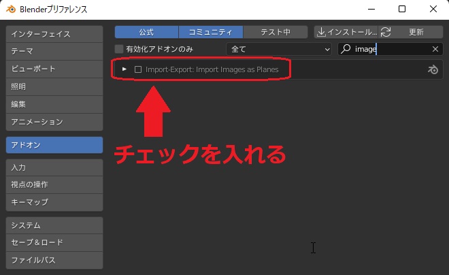Open the キーマップ section
449x275 pixels.
click(54, 202)
